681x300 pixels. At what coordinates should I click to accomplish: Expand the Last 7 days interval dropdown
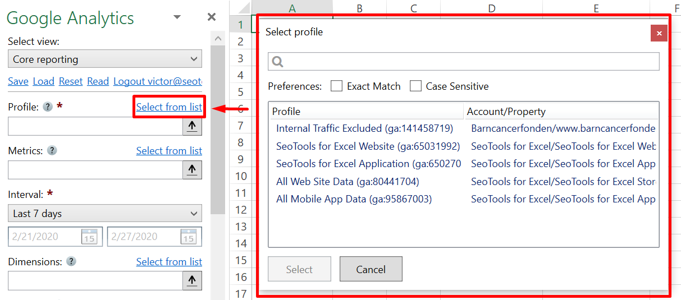(105, 214)
